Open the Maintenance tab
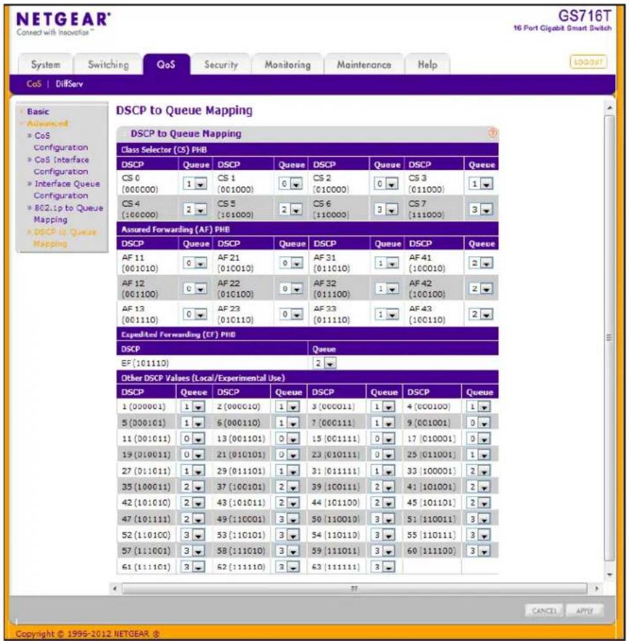Screen dimensions: 629x641 click(364, 65)
